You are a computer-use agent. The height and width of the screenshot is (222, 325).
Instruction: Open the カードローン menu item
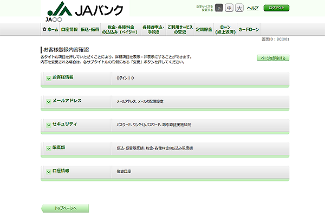pyautogui.click(x=249, y=29)
